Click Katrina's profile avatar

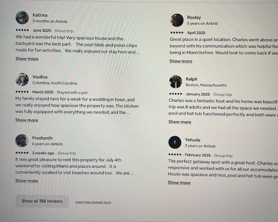(22, 18)
